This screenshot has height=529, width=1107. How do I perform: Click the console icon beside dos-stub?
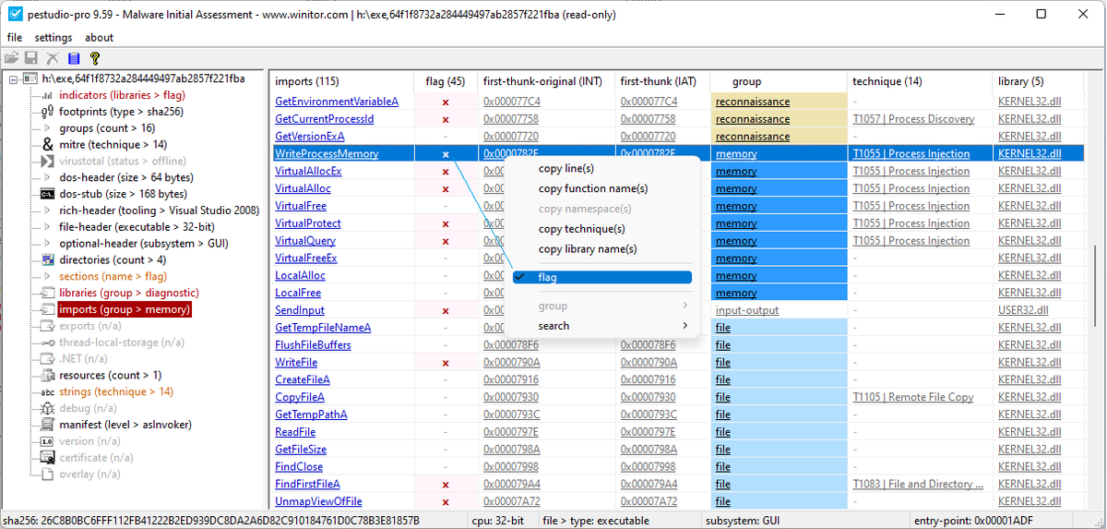pos(48,194)
